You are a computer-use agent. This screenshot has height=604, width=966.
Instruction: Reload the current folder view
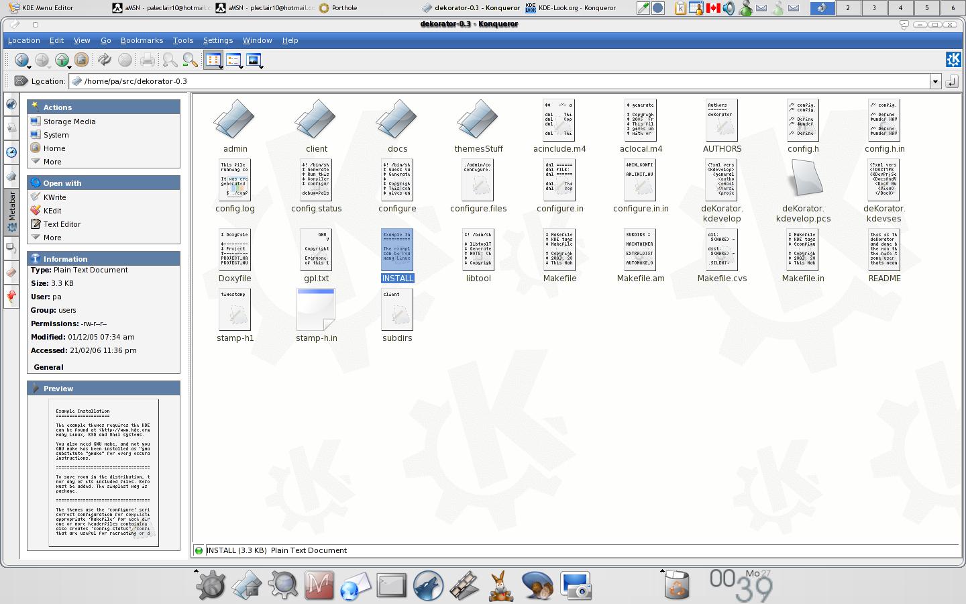(104, 60)
